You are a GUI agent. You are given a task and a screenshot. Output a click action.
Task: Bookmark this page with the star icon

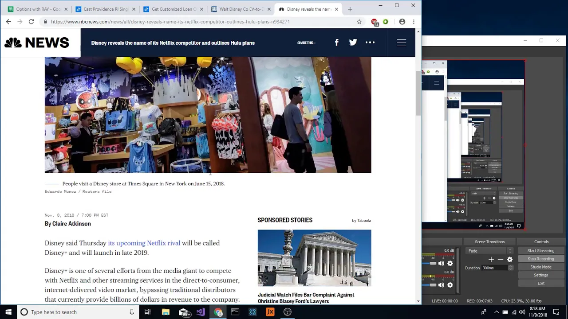point(359,21)
